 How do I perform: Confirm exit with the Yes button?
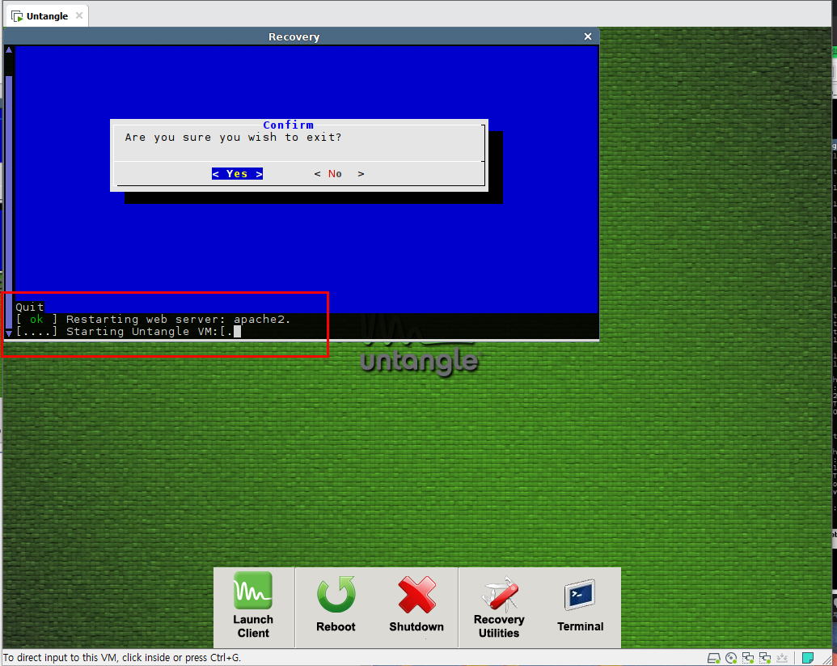[237, 173]
